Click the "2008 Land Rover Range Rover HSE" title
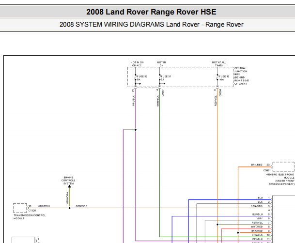The width and height of the screenshot is (295, 243). [x=151, y=12]
